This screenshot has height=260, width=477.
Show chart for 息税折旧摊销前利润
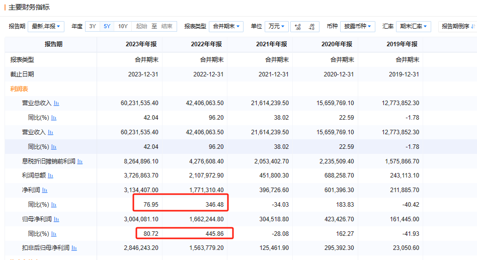point(80,161)
